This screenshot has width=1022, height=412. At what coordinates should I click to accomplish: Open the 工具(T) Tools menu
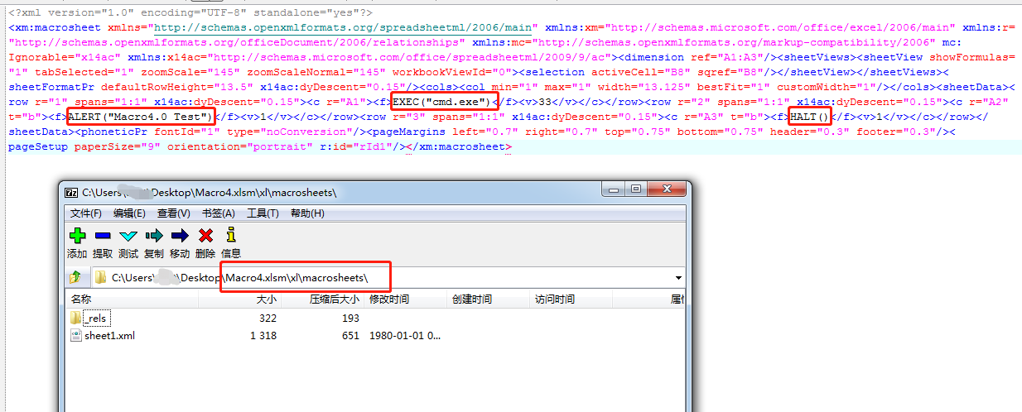pos(263,213)
